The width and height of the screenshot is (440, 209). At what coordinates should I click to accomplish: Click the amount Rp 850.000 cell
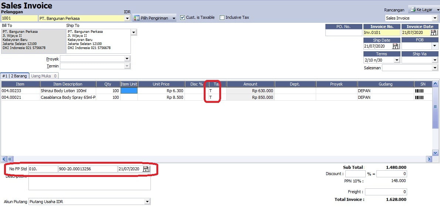250,97
